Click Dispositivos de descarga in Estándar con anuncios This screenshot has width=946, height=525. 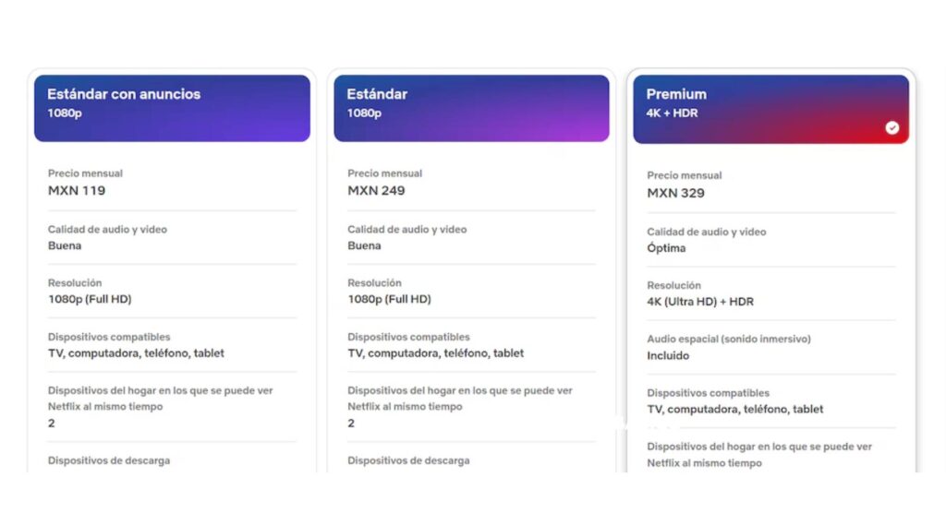109,460
